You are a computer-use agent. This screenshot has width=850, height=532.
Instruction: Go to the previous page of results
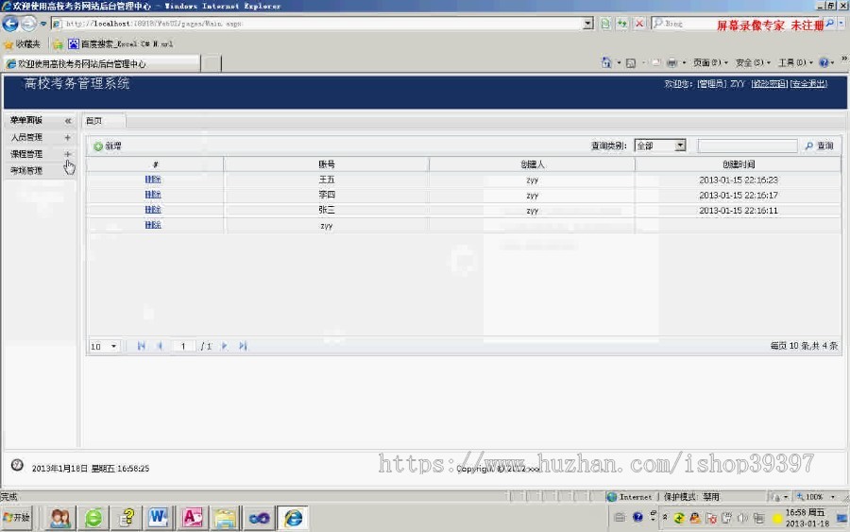pyautogui.click(x=160, y=346)
